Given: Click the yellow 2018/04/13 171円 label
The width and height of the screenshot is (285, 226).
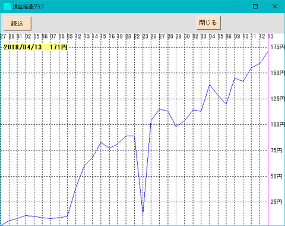Looking at the screenshot, I should [36, 47].
